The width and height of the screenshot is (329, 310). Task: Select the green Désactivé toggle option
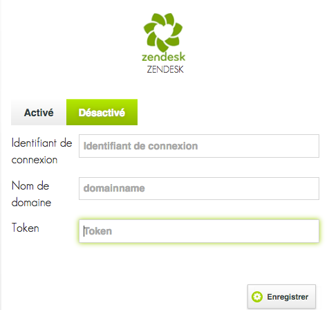coord(102,112)
